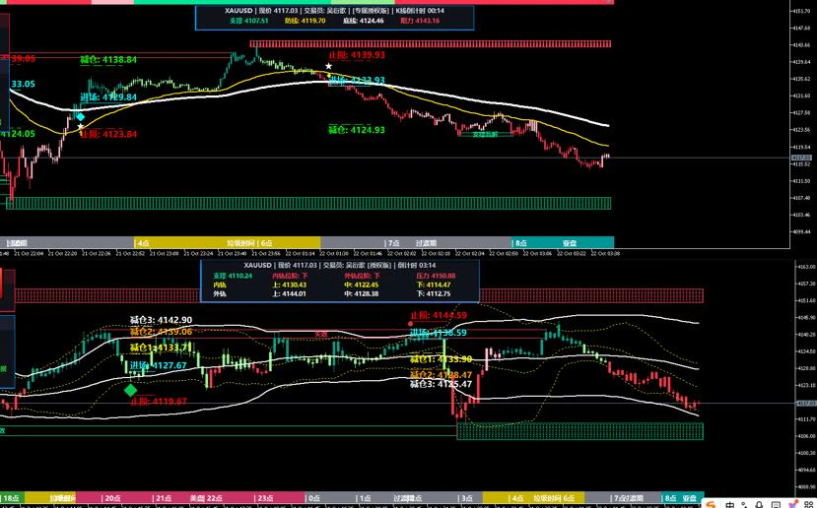Click the cyan diamond entry marker in upper chart
Screen dimensions: 817x508
point(80,117)
